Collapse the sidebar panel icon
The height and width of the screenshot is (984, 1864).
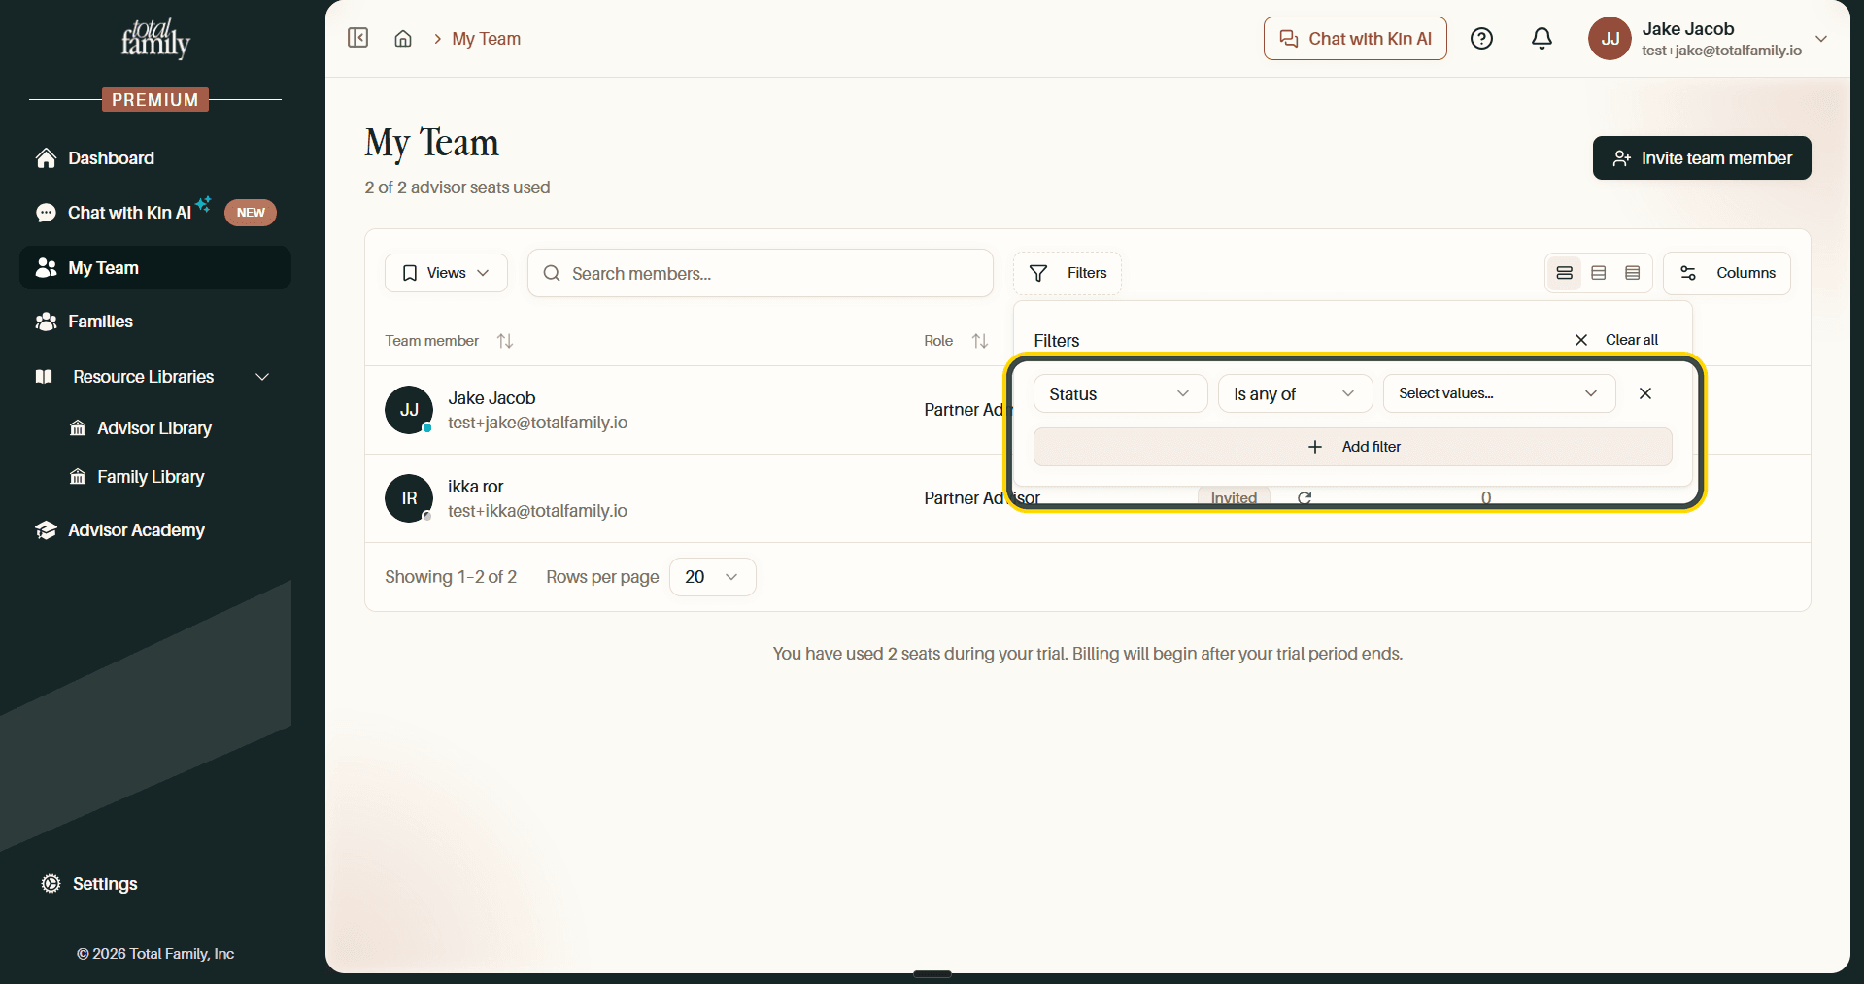(x=358, y=38)
